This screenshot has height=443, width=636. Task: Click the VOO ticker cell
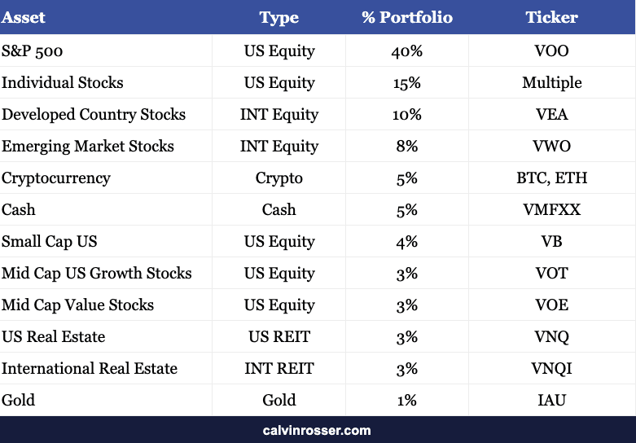(x=551, y=51)
